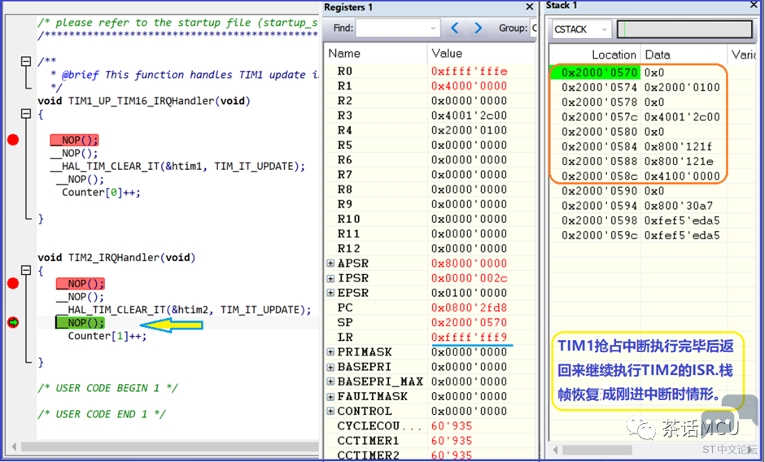The image size is (765, 462).
Task: Select stack data 0x800'121f
Action: tap(678, 146)
